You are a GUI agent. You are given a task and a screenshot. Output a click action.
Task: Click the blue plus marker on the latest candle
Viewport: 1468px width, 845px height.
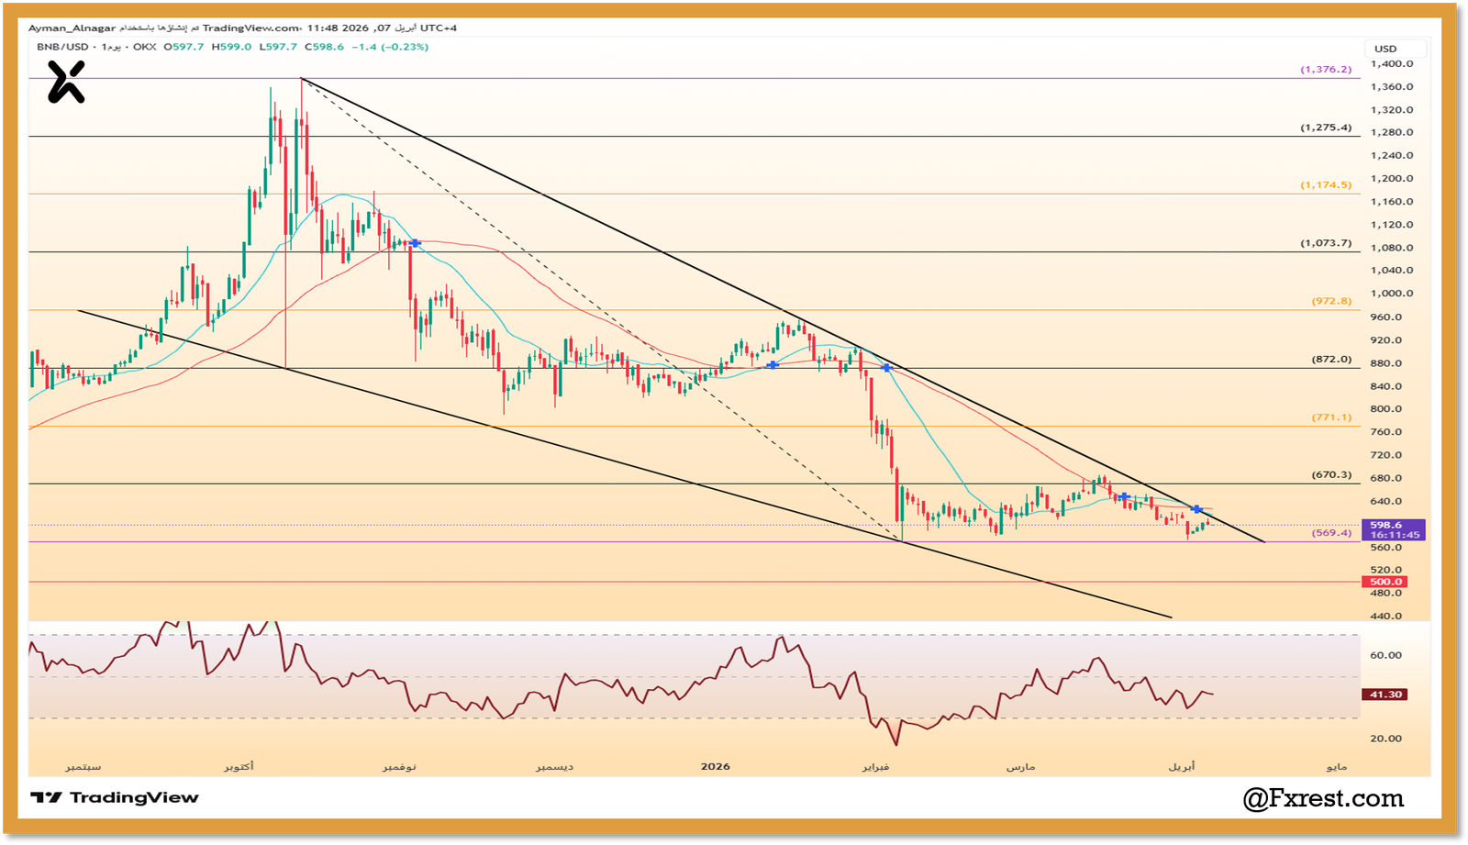(1196, 507)
